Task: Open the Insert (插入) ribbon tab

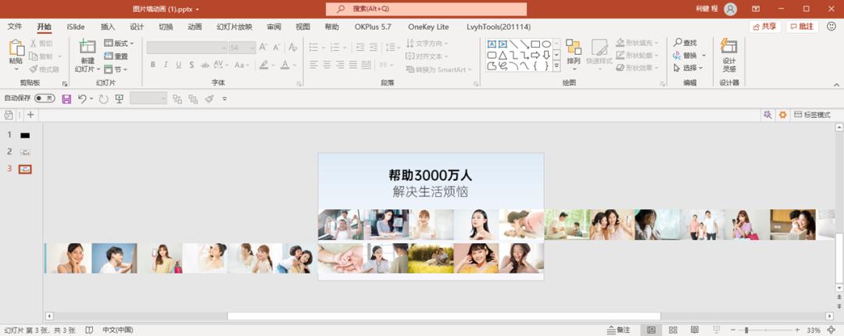Action: (108, 27)
